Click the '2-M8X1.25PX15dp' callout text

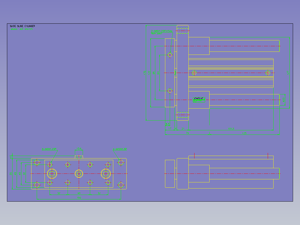point(162,31)
